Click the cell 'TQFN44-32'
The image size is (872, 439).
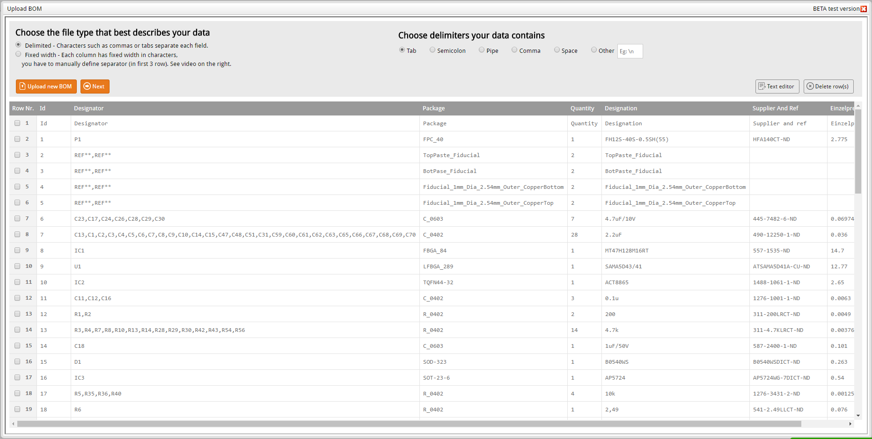pos(493,282)
